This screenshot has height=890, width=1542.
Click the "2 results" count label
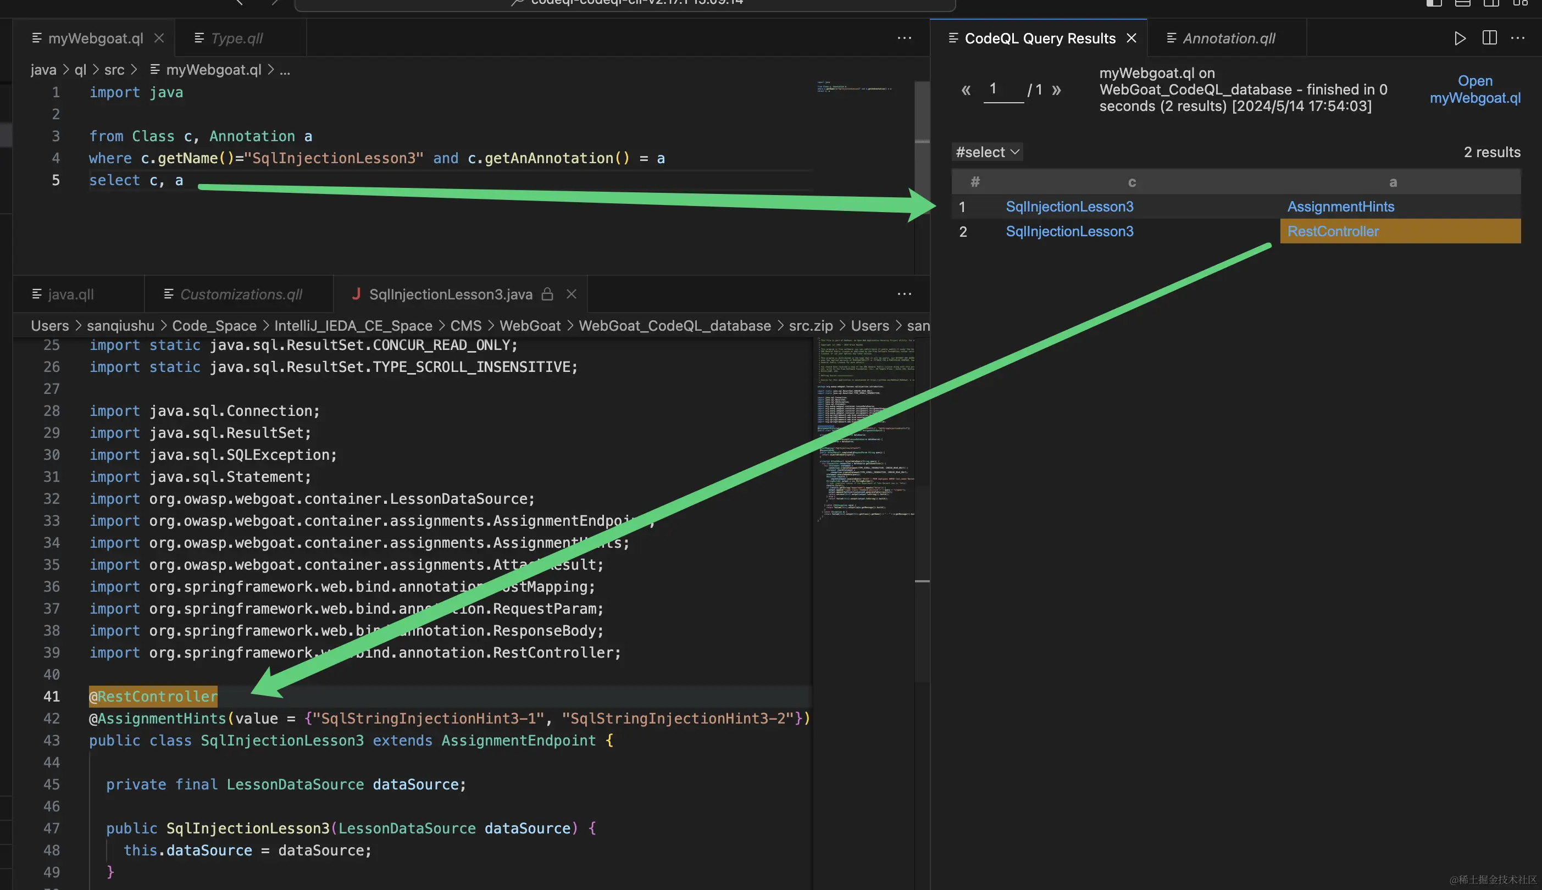(1492, 152)
